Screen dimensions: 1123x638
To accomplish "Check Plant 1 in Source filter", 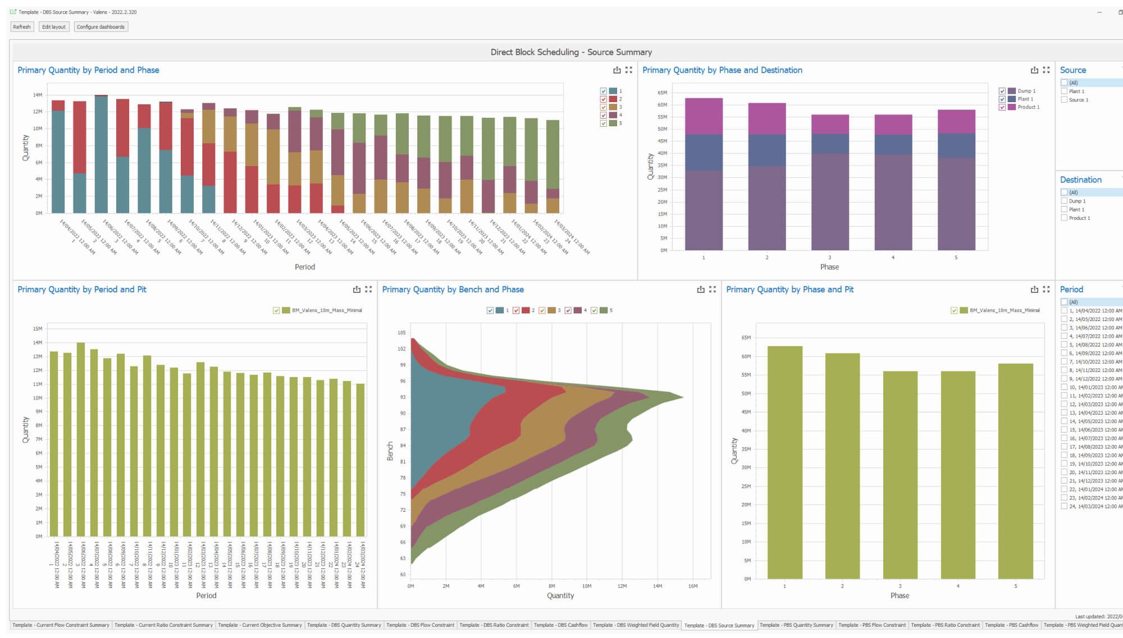I will click(1064, 91).
